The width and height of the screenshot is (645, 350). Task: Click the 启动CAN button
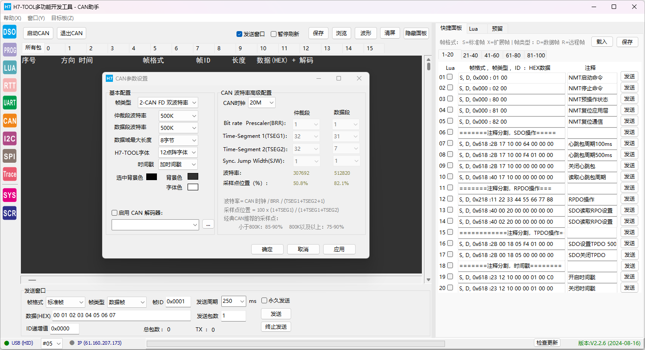coord(38,33)
